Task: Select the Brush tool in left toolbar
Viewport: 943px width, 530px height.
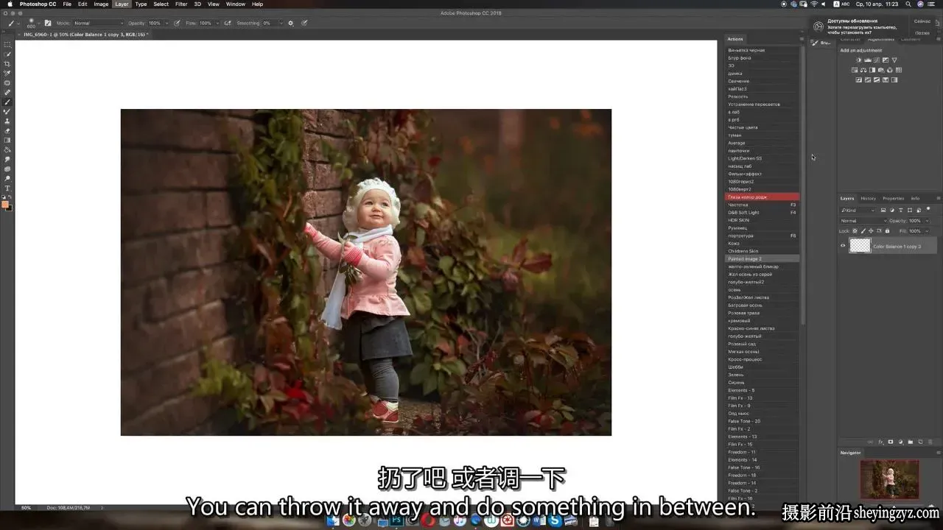Action: (x=7, y=102)
